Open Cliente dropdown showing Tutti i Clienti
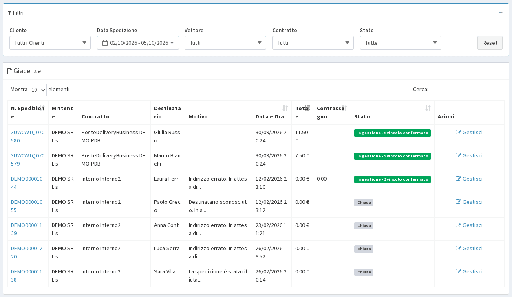Screen dimensions: 512x297 50,43
